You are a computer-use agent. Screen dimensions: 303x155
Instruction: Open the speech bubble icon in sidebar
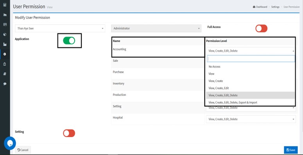point(5,84)
